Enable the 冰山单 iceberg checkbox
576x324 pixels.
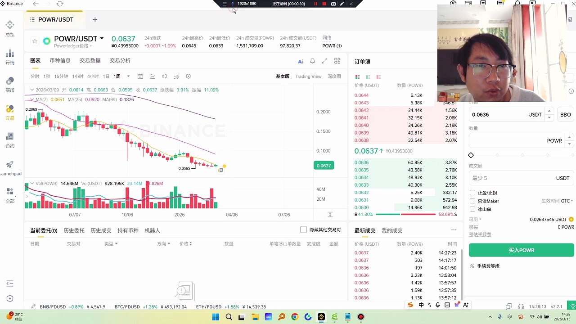[472, 209]
